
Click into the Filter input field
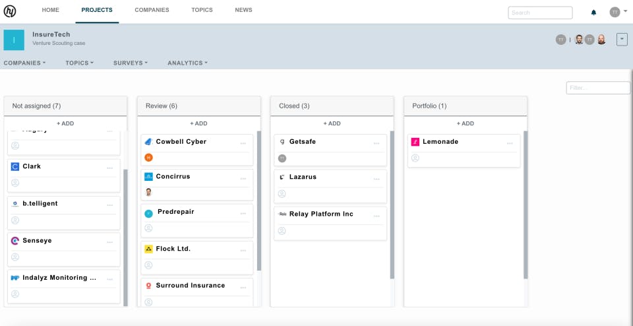tap(598, 88)
